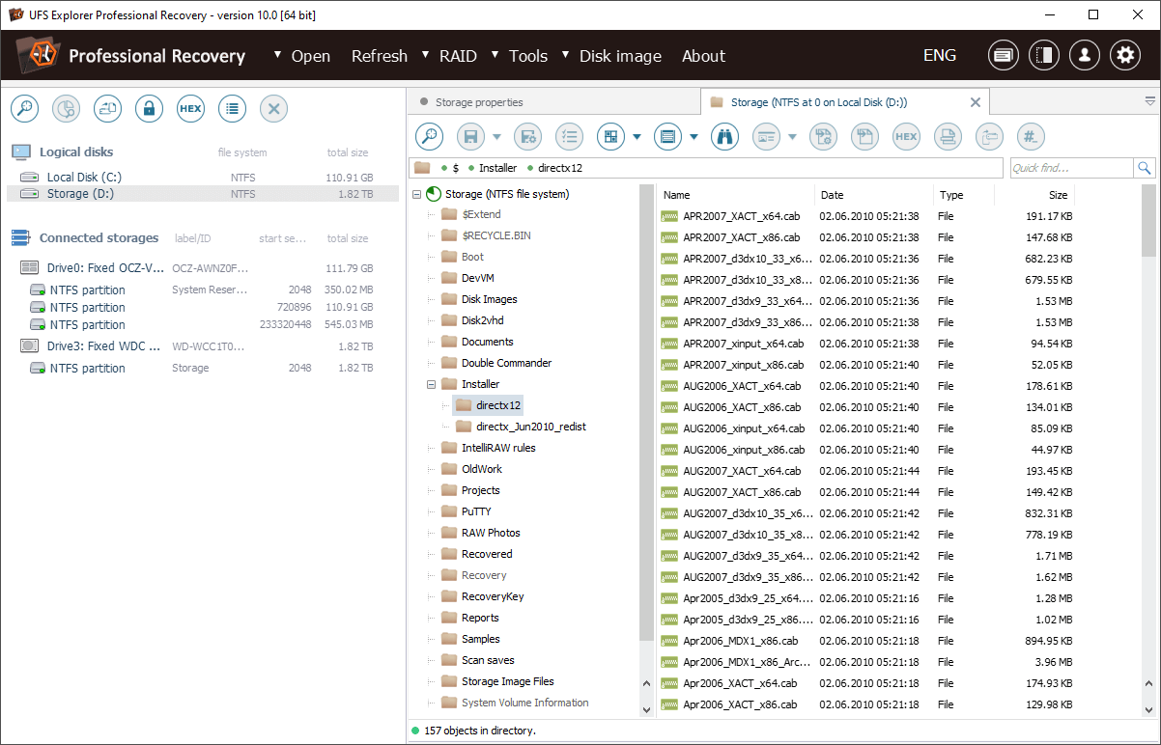Click the Quick find input field
This screenshot has width=1161, height=745.
click(1071, 168)
